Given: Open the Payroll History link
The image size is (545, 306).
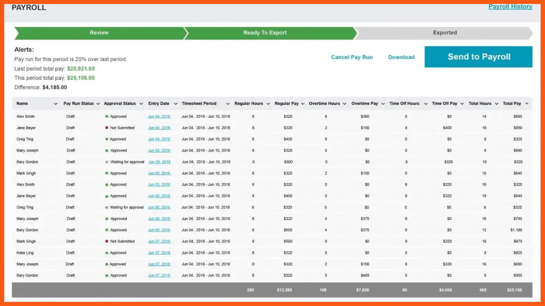Looking at the screenshot, I should pos(510,6).
